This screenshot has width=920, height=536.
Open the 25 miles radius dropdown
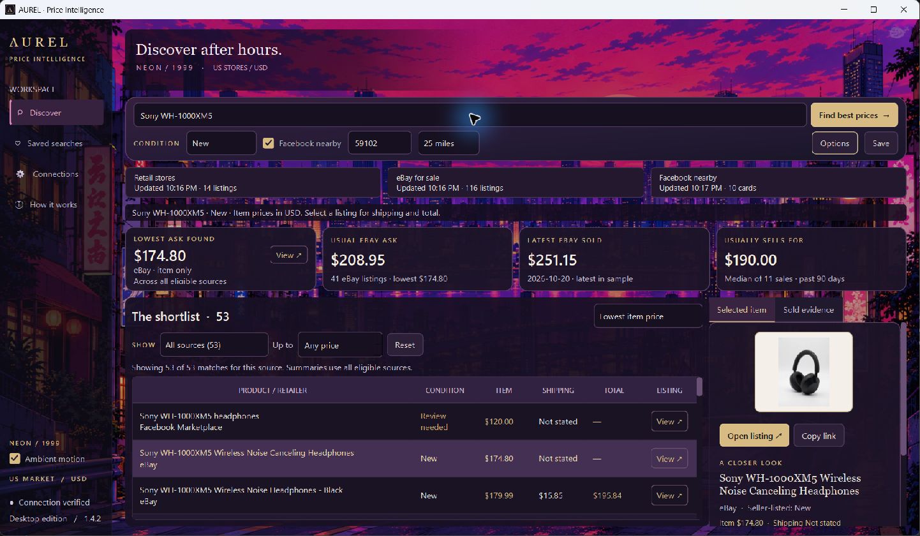tap(449, 143)
